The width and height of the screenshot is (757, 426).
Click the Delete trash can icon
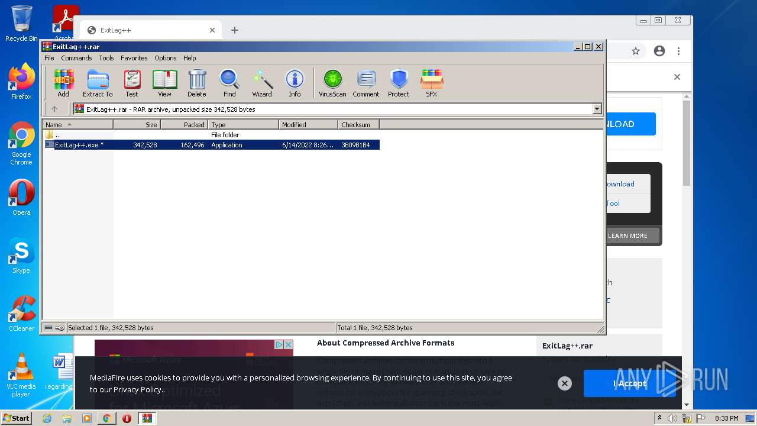[x=197, y=83]
